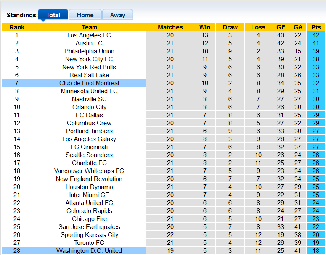Click Philadelphia Union in the table
This screenshot has height=255, width=326.
click(x=89, y=51)
